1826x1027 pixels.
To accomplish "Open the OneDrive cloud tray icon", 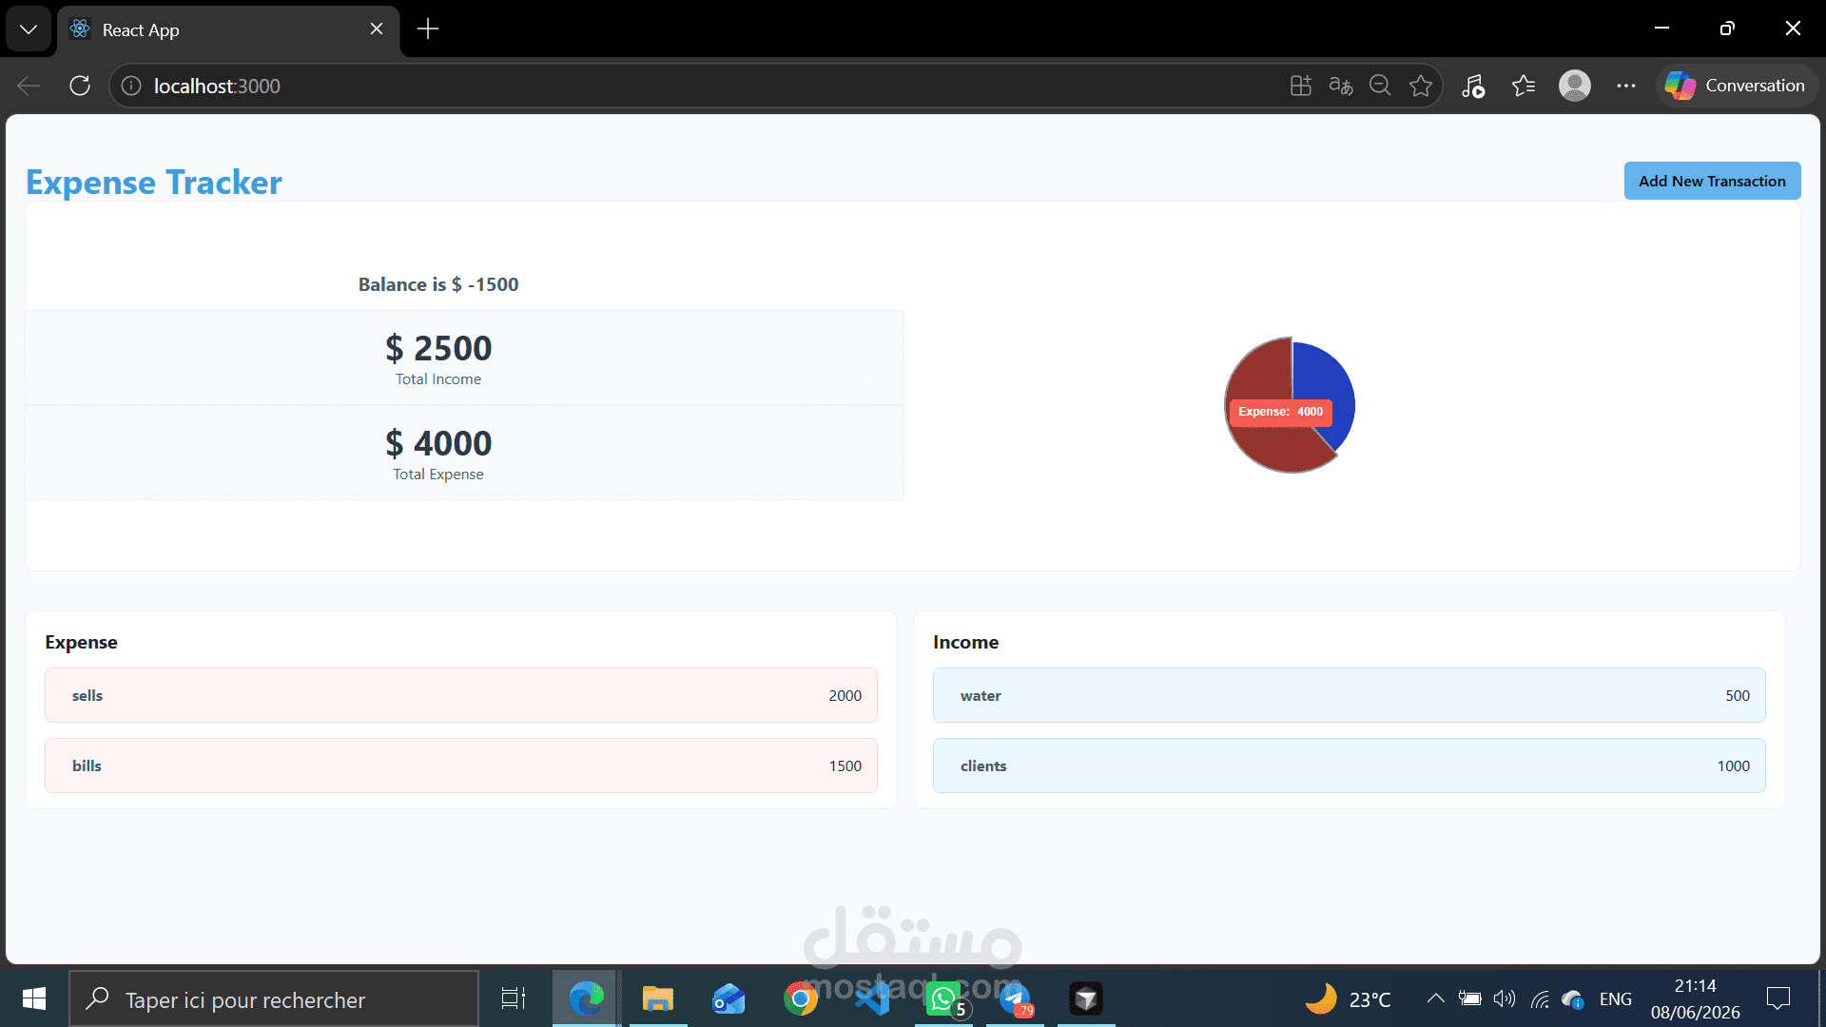I will pos(1573,999).
